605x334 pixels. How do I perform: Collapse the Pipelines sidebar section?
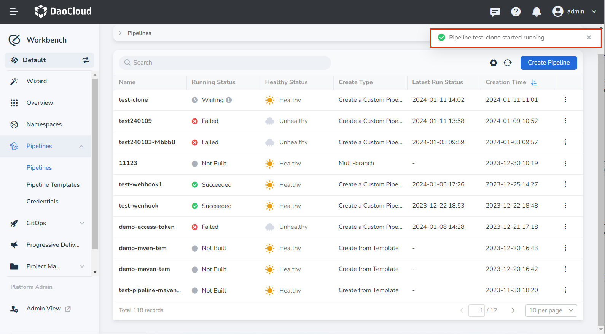[x=81, y=146]
